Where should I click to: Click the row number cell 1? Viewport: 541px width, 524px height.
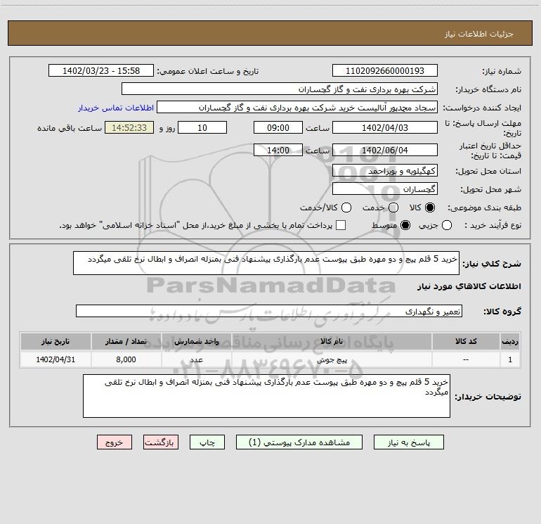tap(510, 359)
